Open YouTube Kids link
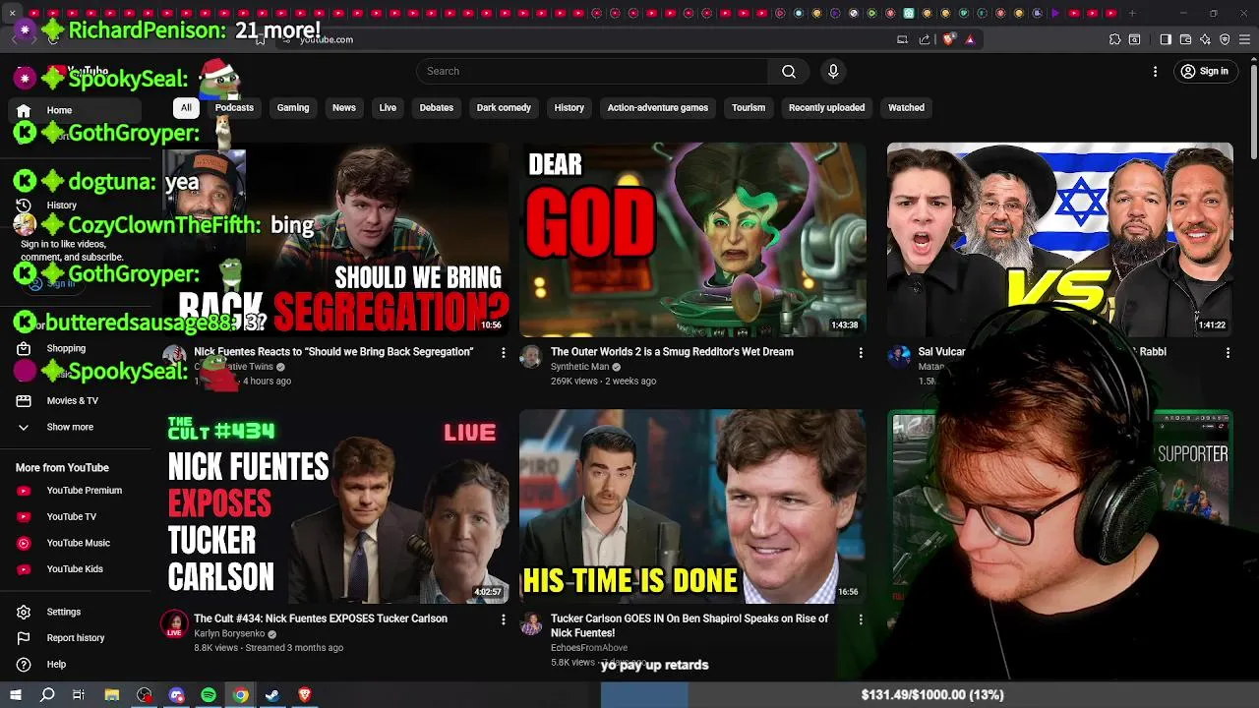 [76, 568]
